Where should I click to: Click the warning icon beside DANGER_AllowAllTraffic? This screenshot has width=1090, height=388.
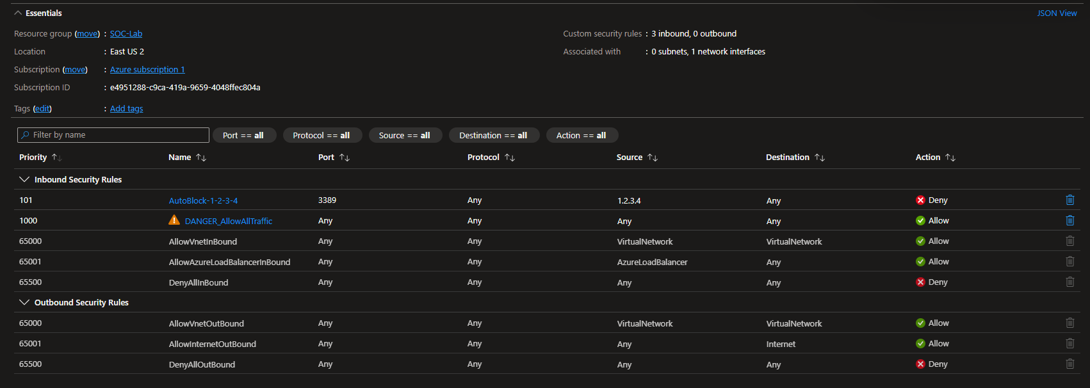coord(174,220)
